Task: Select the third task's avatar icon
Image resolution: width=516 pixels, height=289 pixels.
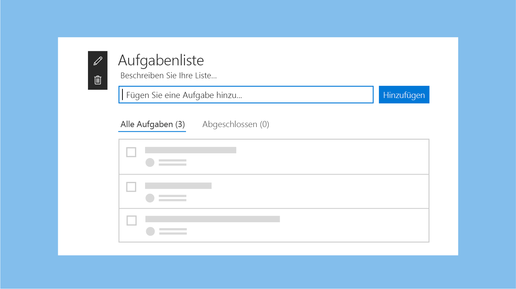Action: point(150,232)
